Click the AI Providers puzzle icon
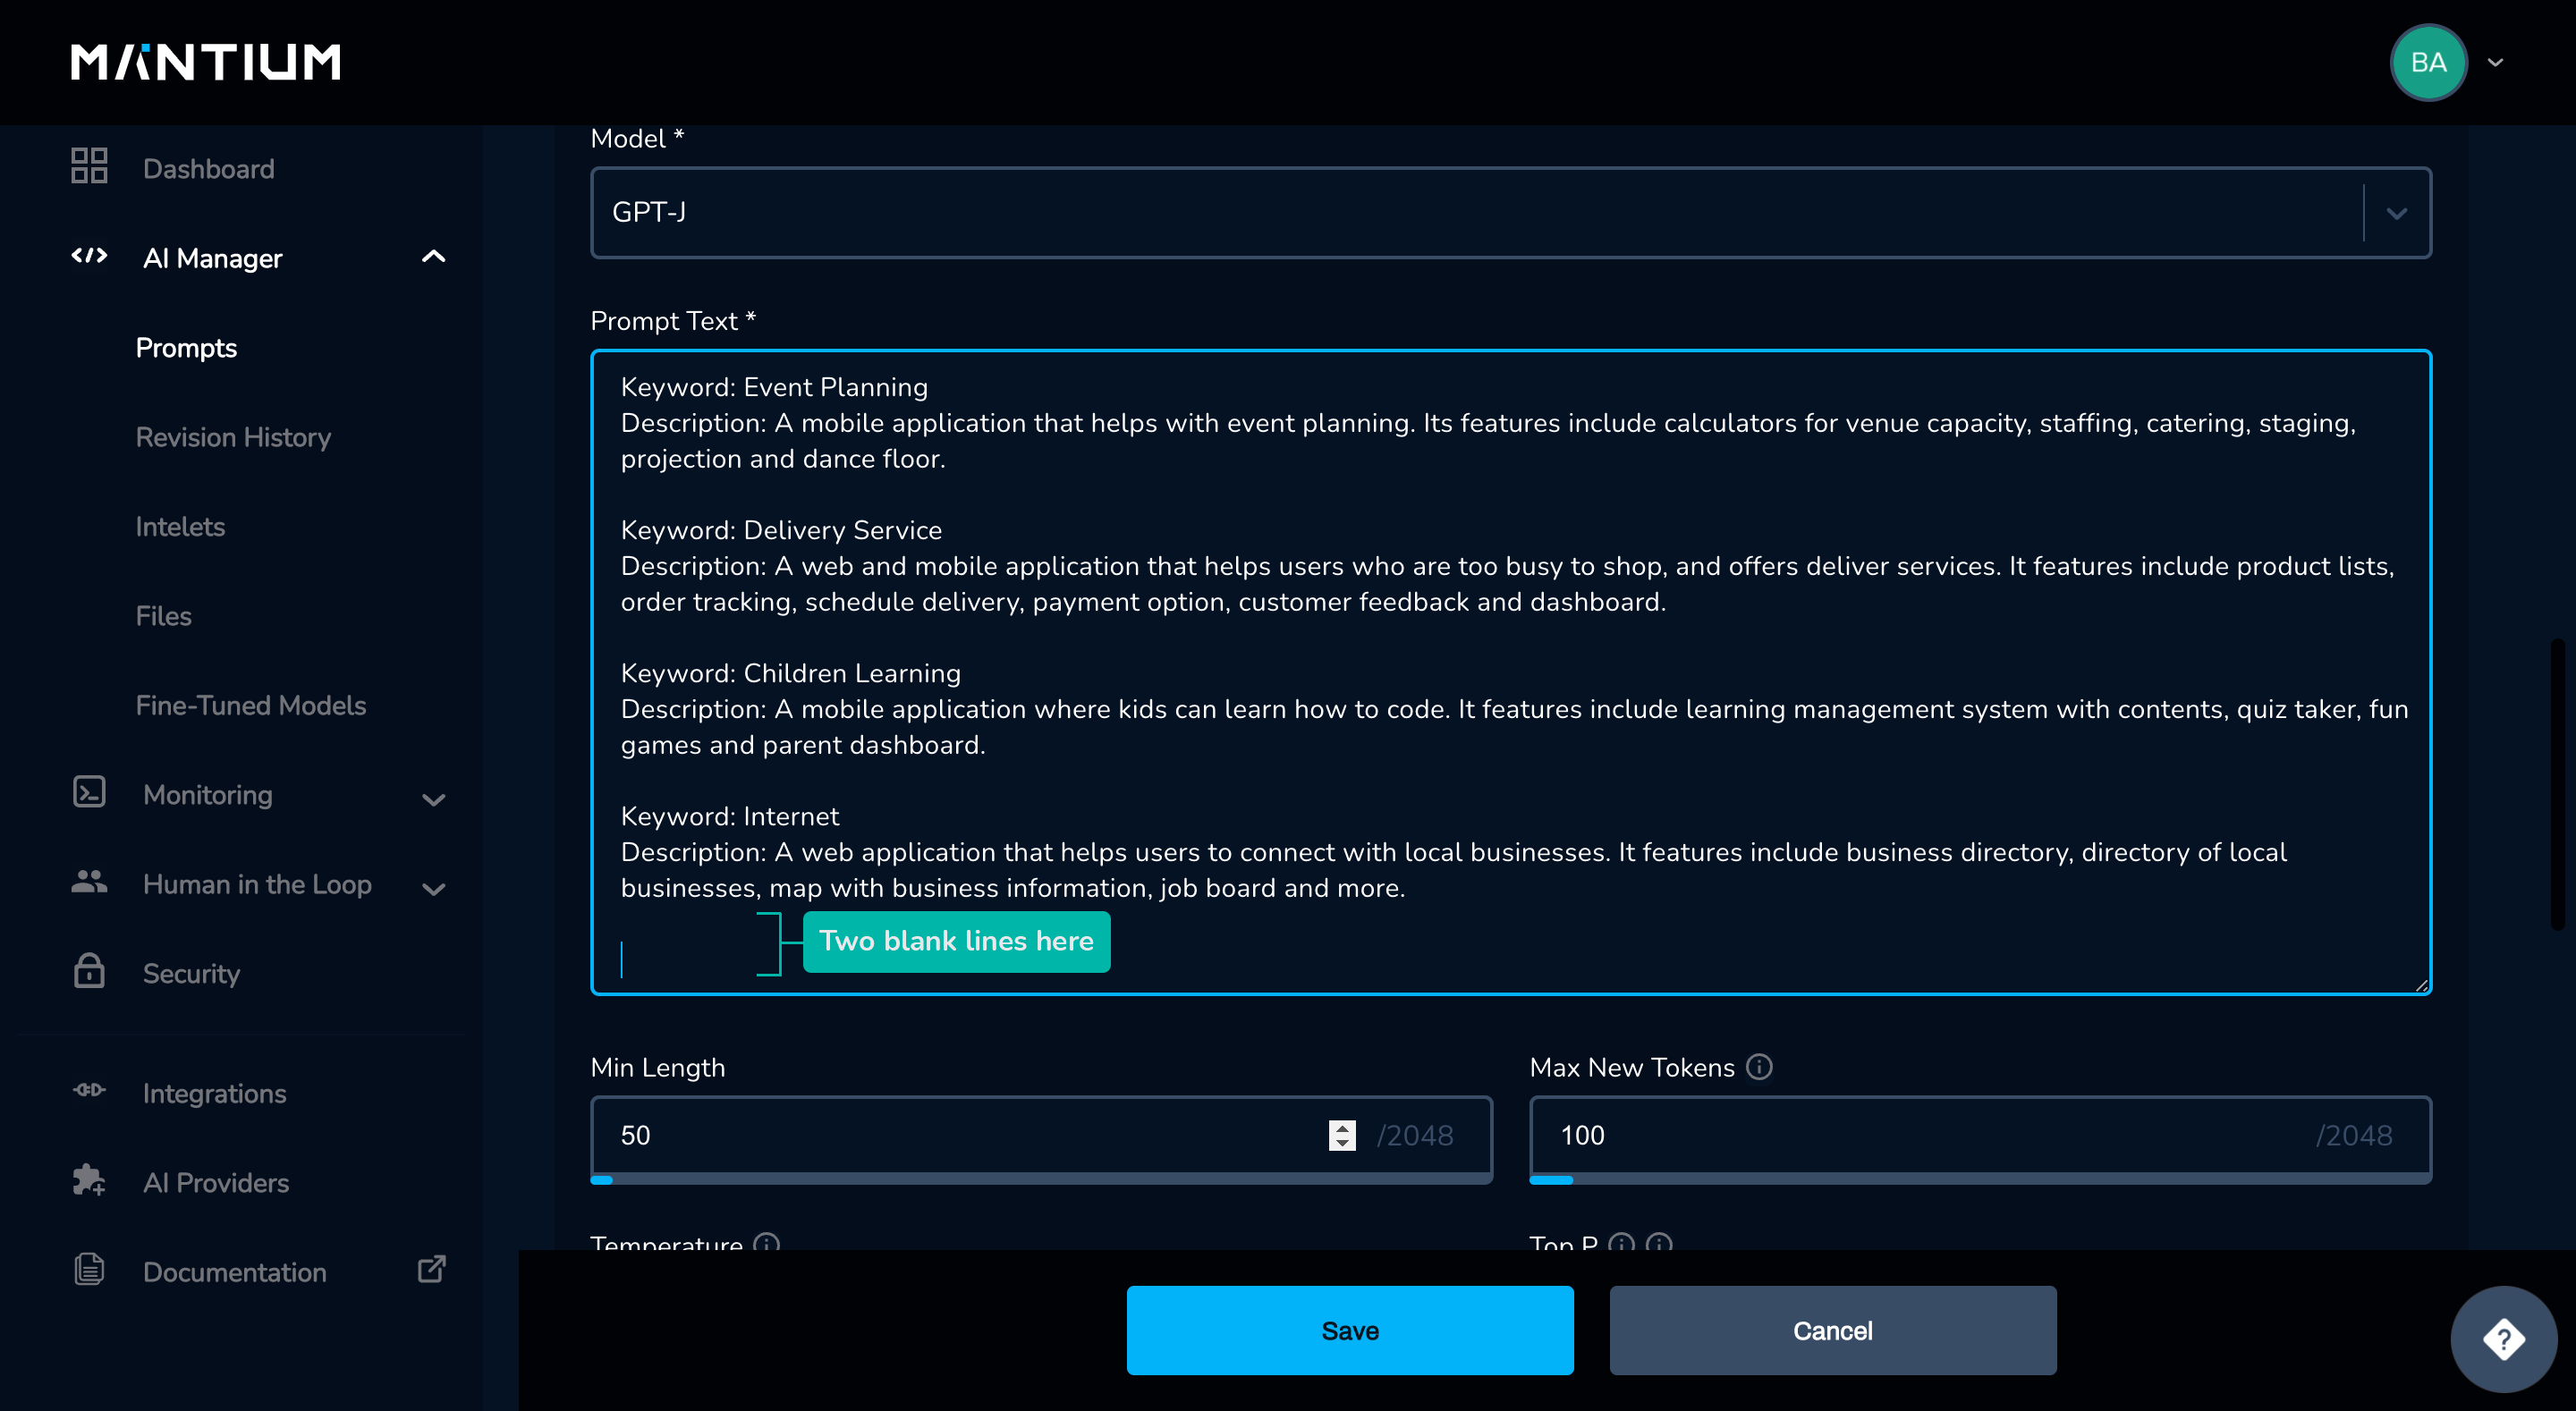The height and width of the screenshot is (1411, 2576). (89, 1181)
